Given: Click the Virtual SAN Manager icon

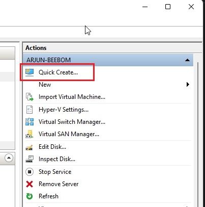Looking at the screenshot, I should (x=30, y=134).
